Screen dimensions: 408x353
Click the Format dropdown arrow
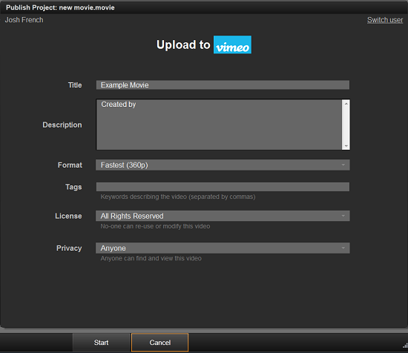pos(343,165)
